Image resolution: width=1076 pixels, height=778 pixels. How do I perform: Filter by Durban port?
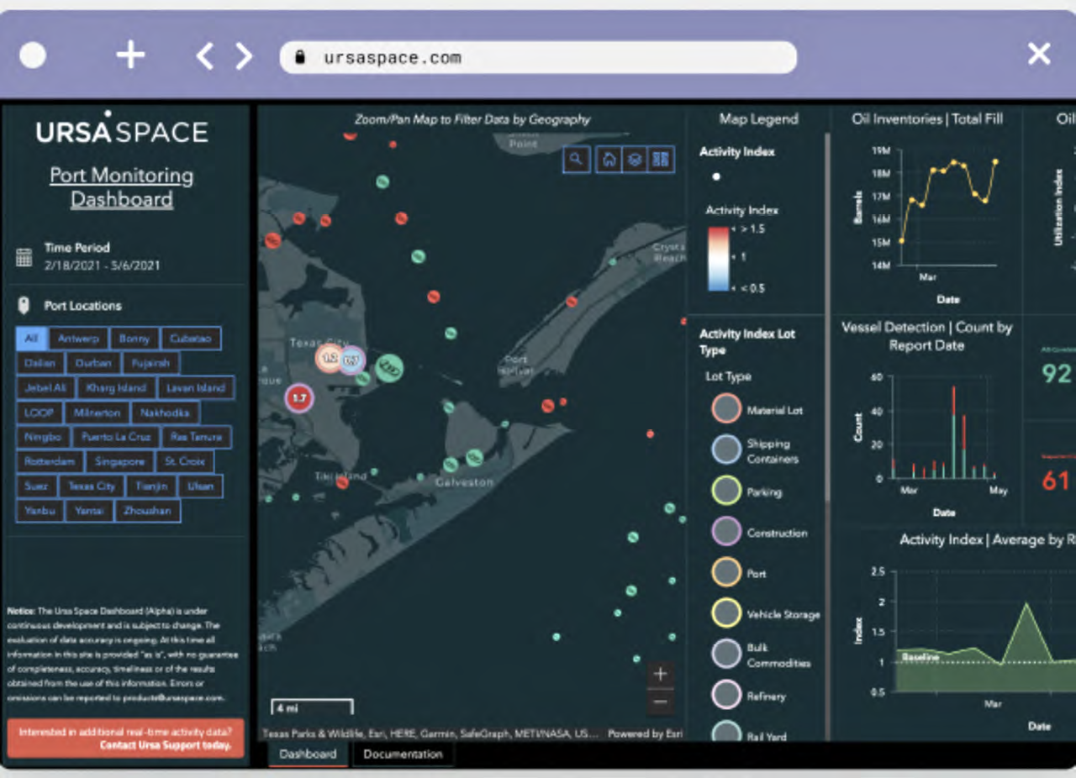92,363
